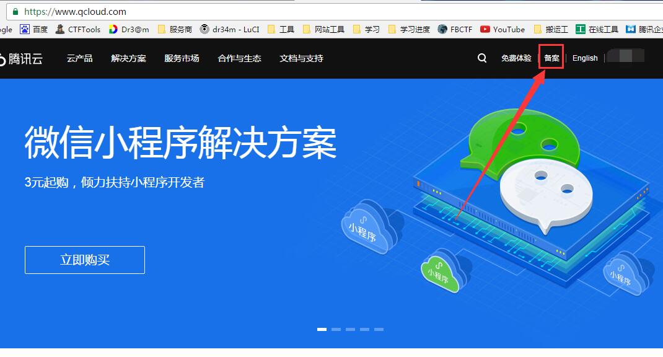Click the secure padlock icon in address bar
The width and height of the screenshot is (663, 357).
pos(15,12)
